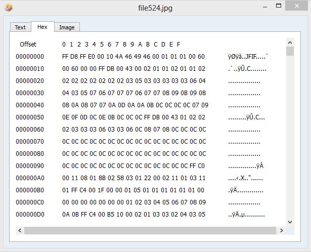Click the vertical scrollbar thumb
This screenshot has height=252, width=311.
click(x=290, y=52)
